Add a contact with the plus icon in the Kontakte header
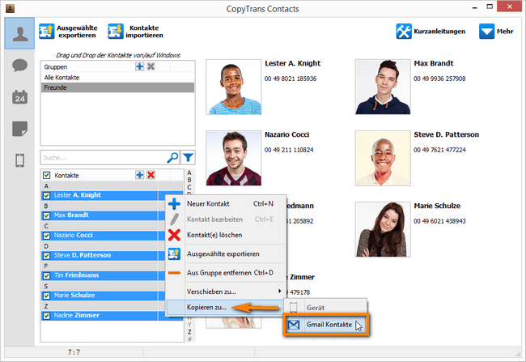The width and height of the screenshot is (526, 362). 139,175
